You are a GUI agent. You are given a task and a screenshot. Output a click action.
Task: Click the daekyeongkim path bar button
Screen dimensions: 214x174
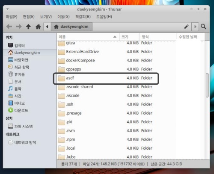(72, 27)
